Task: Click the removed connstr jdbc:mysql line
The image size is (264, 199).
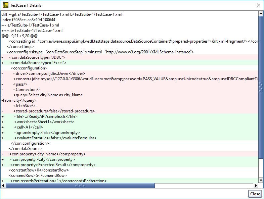Action: [x=129, y=79]
